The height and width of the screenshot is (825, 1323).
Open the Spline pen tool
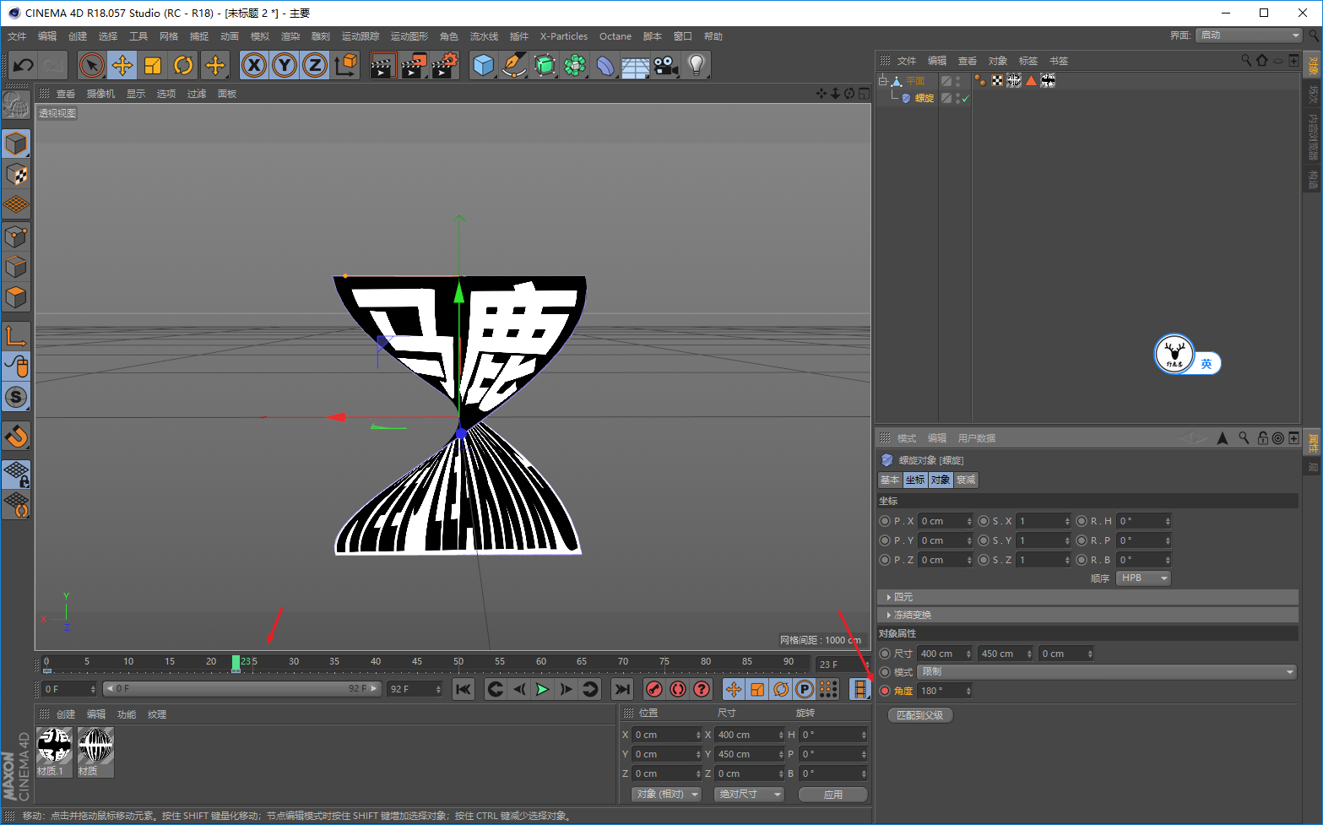[x=514, y=65]
